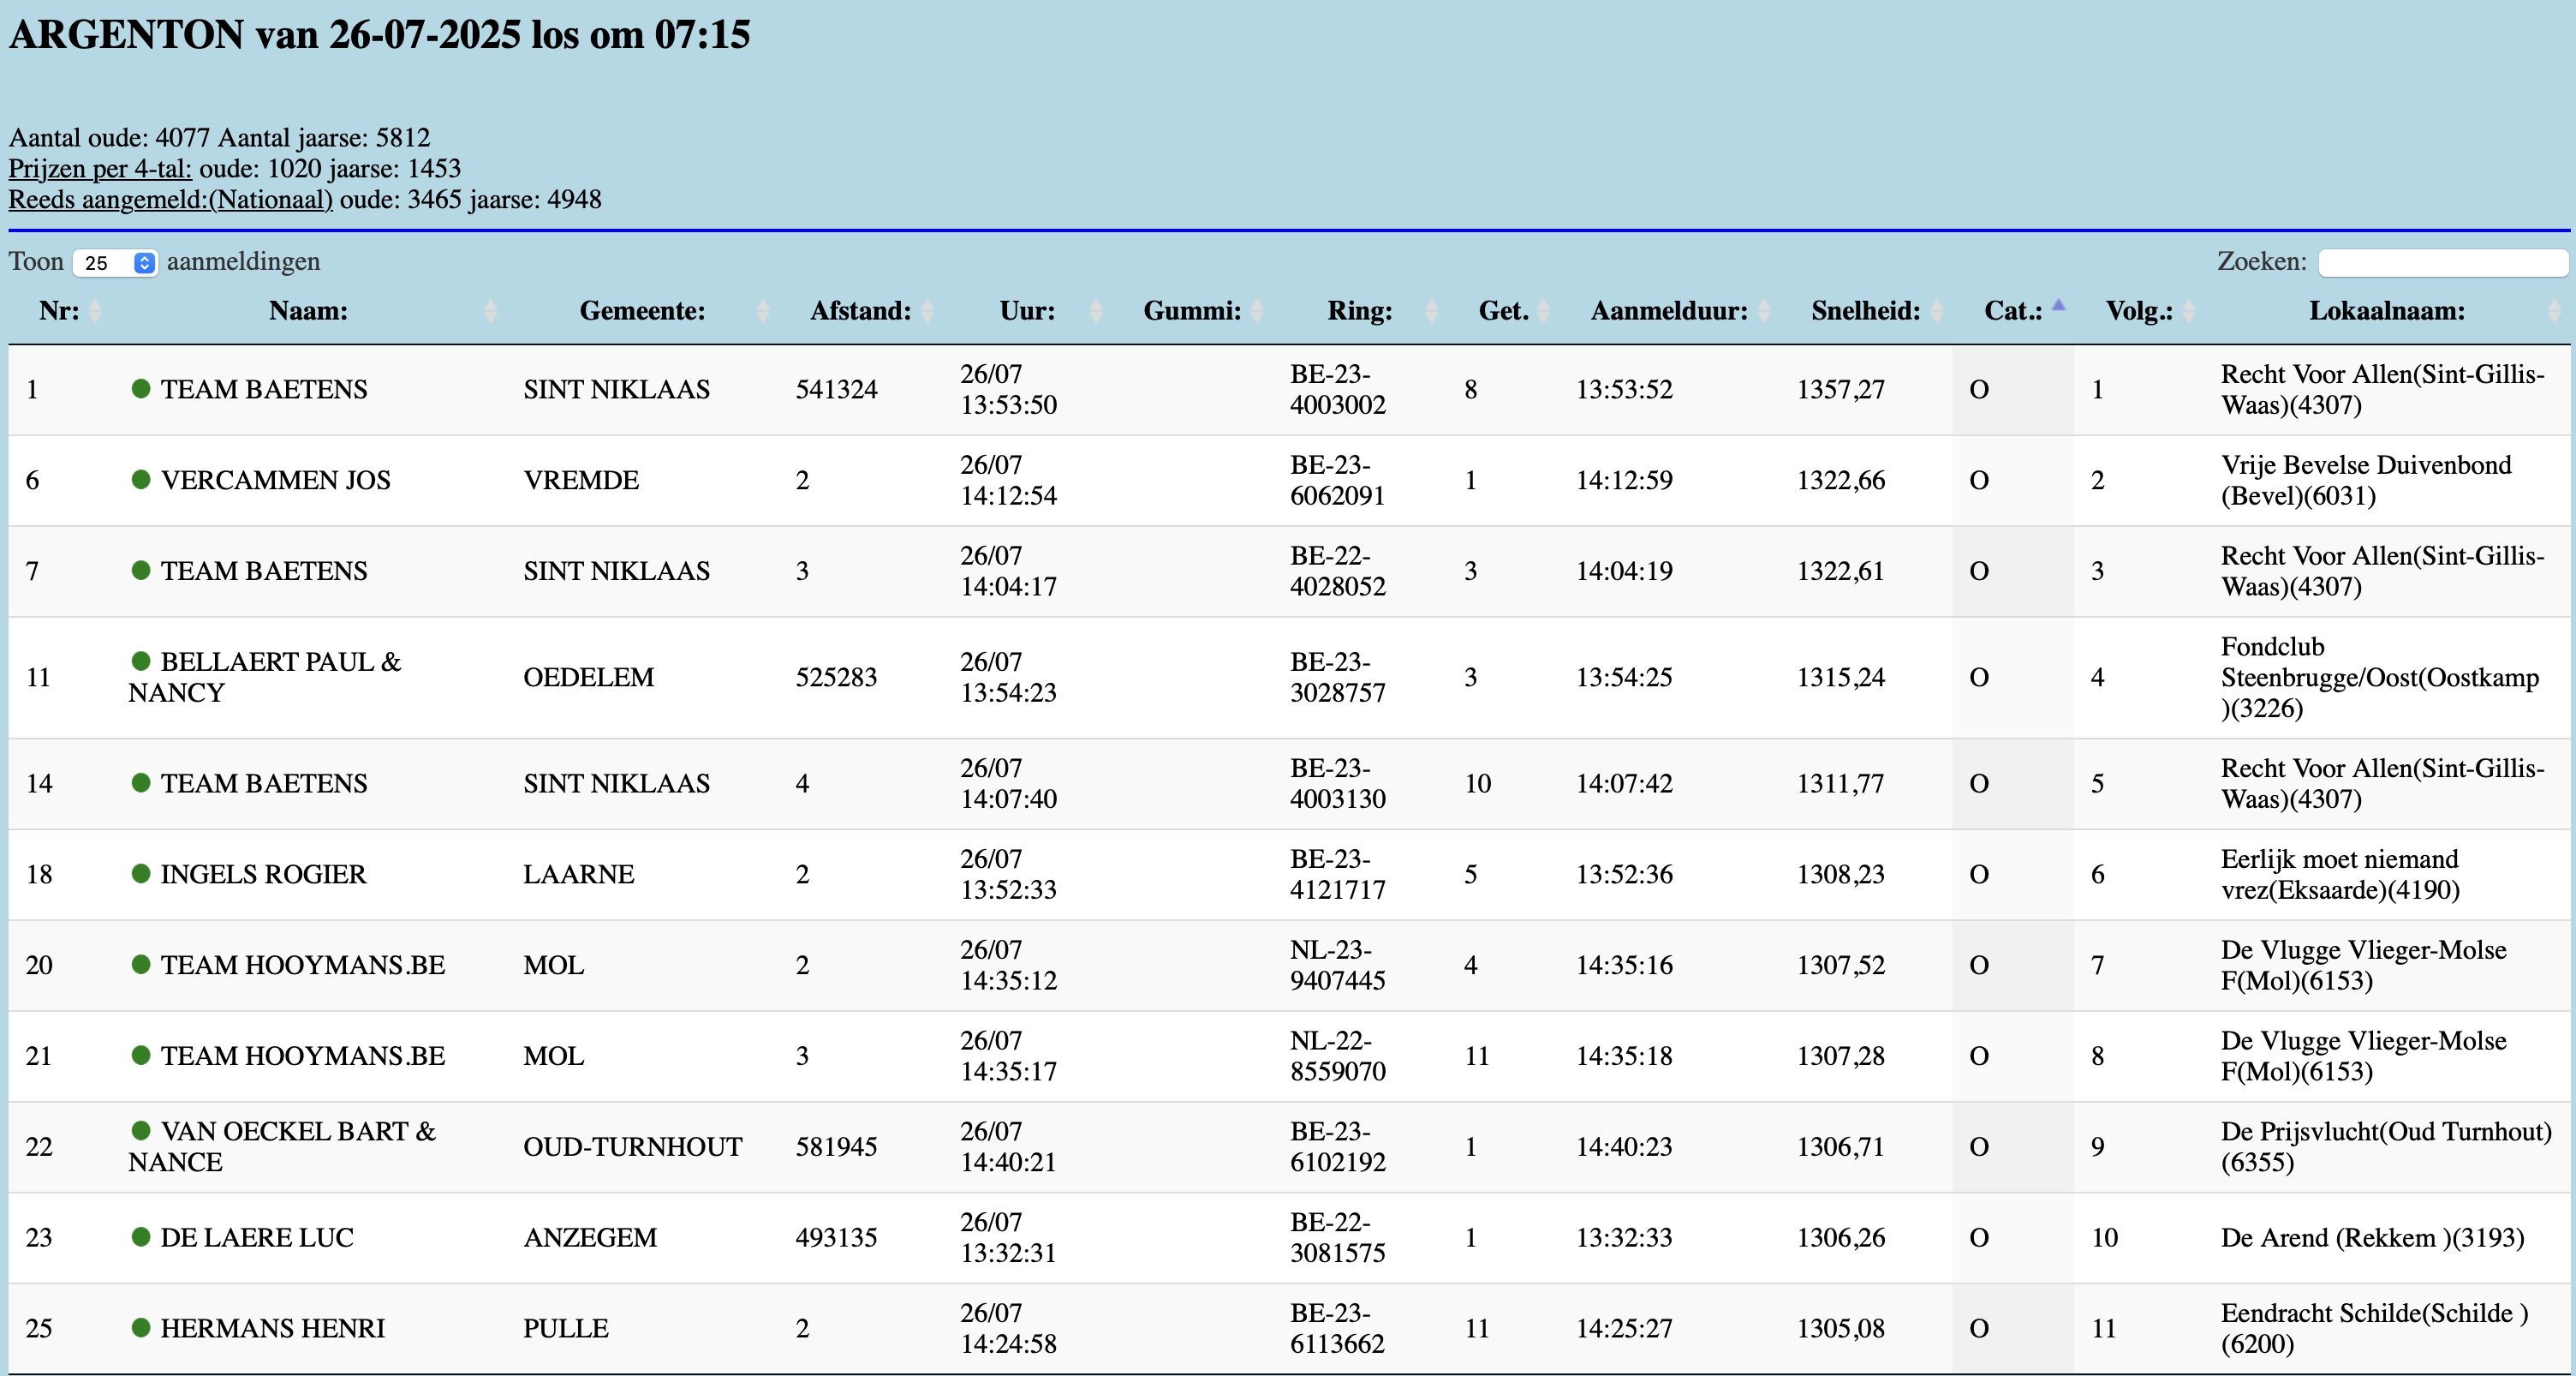Viewport: 2576px width, 1376px height.
Task: Click sort arrows beside Naam header
Action: [490, 311]
